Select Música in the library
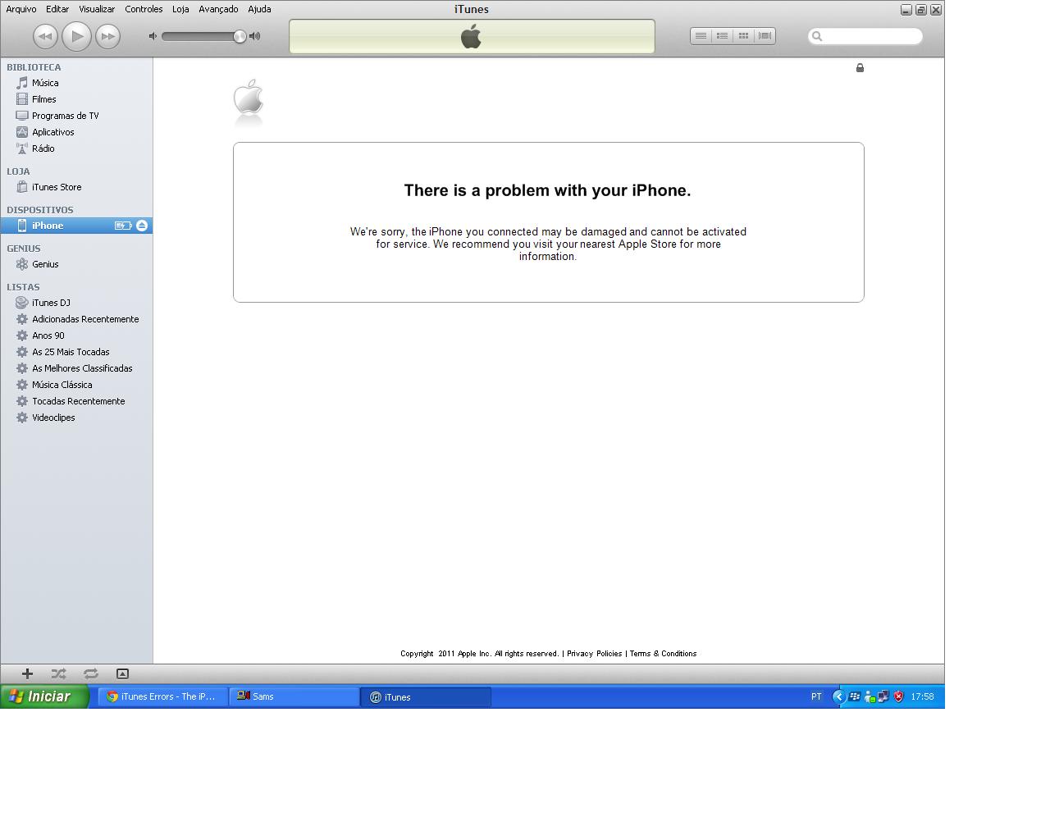The image size is (1050, 840). (76, 83)
